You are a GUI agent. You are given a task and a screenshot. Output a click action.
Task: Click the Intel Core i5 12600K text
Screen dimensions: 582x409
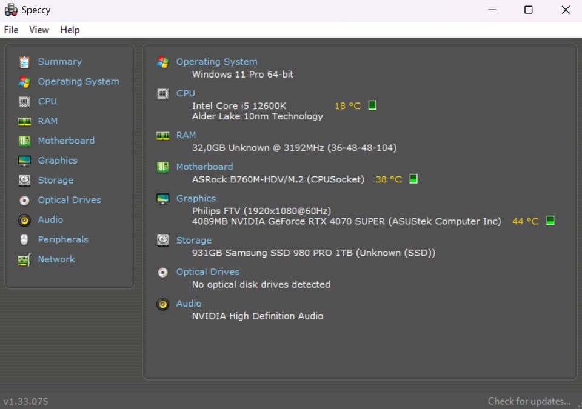[x=239, y=106]
